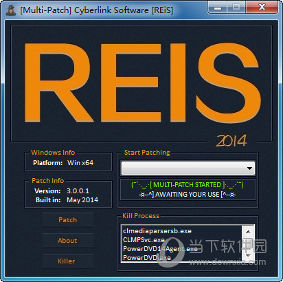This screenshot has height=282, width=283.
Task: Click the MULTI-PATCH STARTED status text
Action: tap(188, 185)
